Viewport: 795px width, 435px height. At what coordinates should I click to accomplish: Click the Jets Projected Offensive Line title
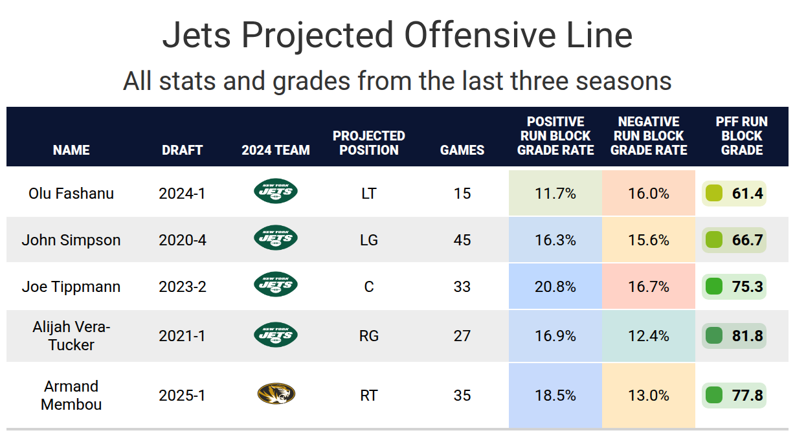point(397,35)
